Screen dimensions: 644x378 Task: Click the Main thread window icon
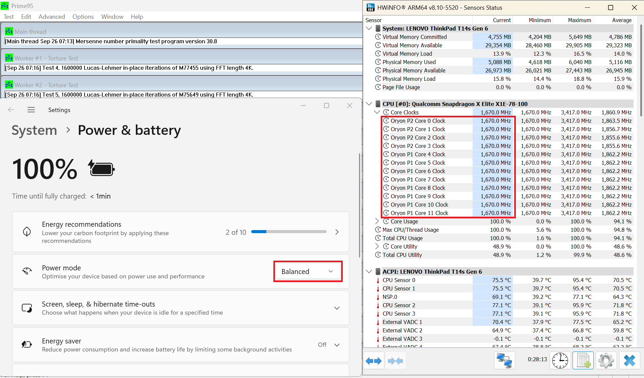click(x=9, y=32)
